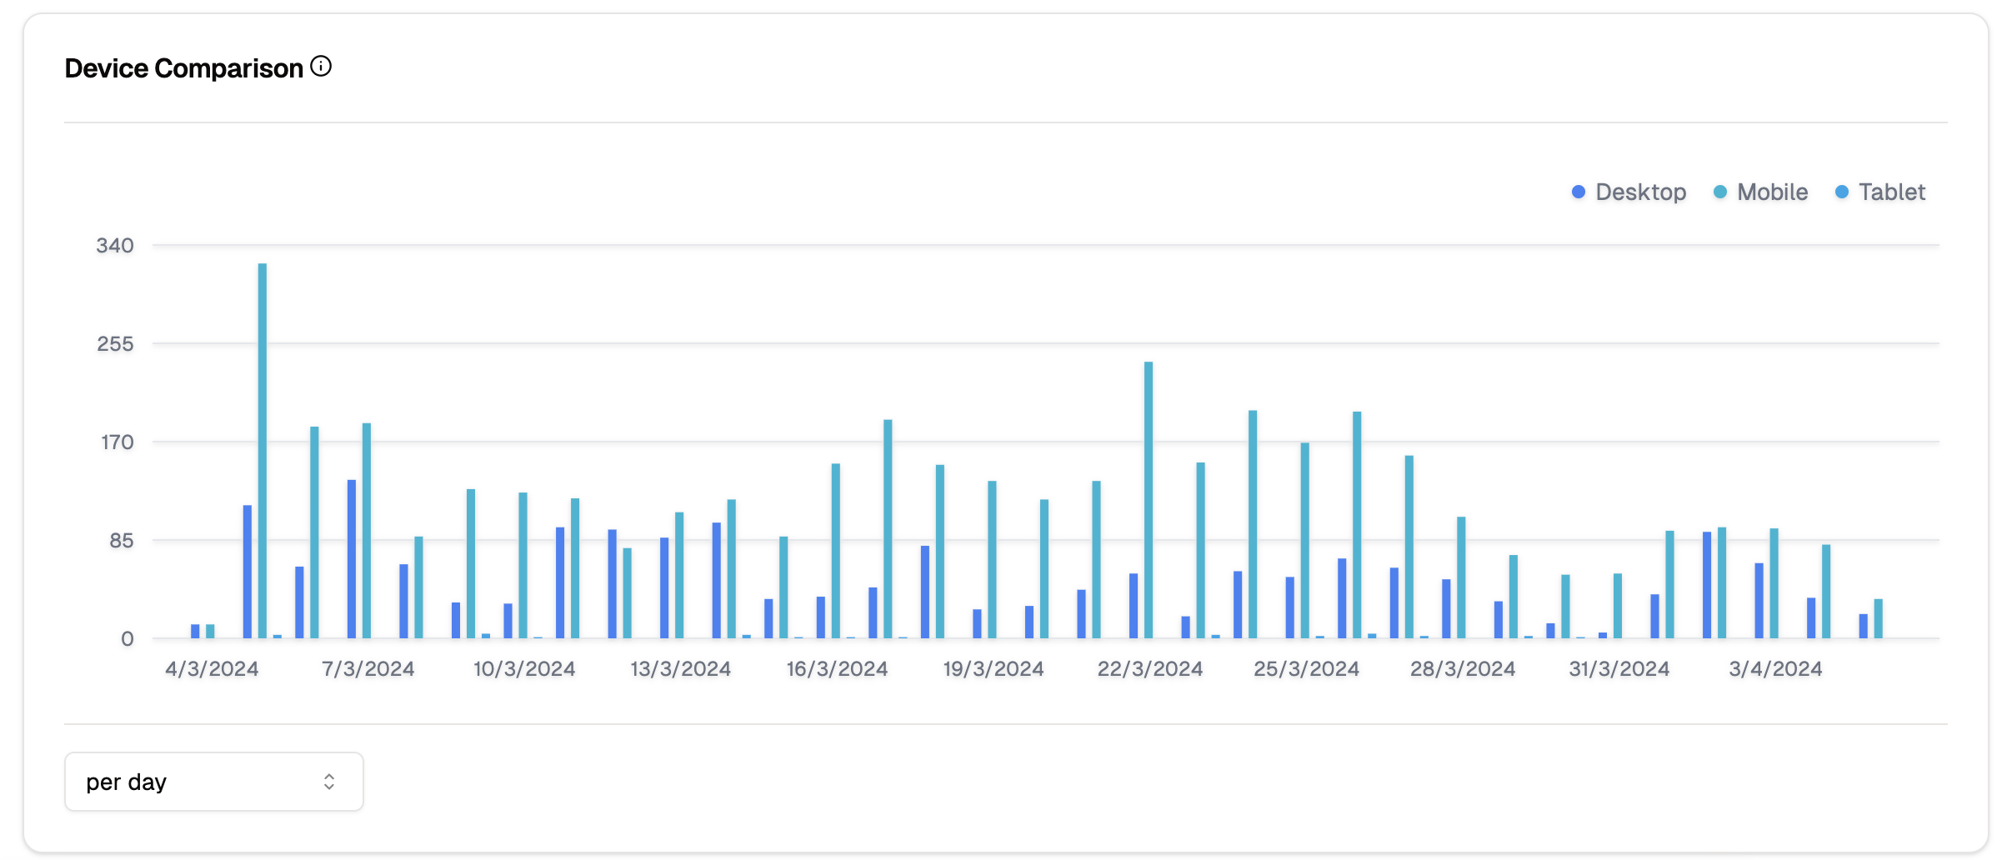The width and height of the screenshot is (2007, 860).
Task: Click the Device Comparison heading
Action: click(184, 68)
